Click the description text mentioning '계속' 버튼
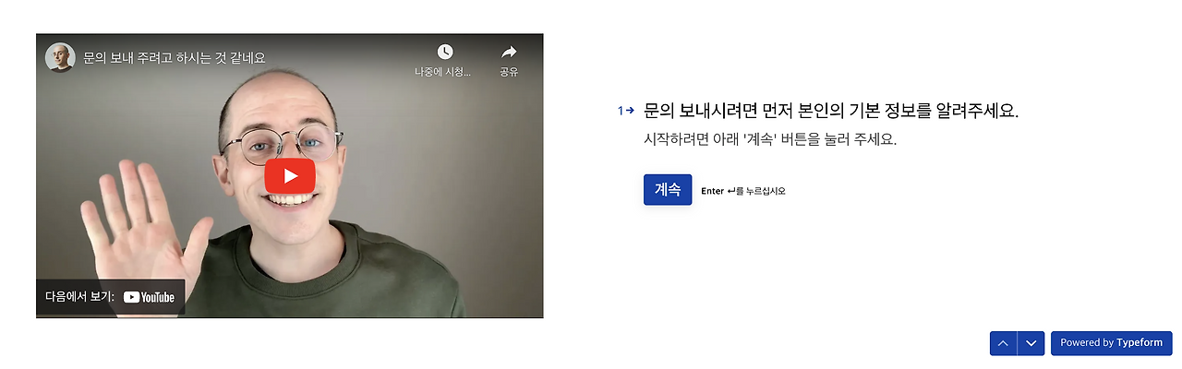 coord(770,140)
